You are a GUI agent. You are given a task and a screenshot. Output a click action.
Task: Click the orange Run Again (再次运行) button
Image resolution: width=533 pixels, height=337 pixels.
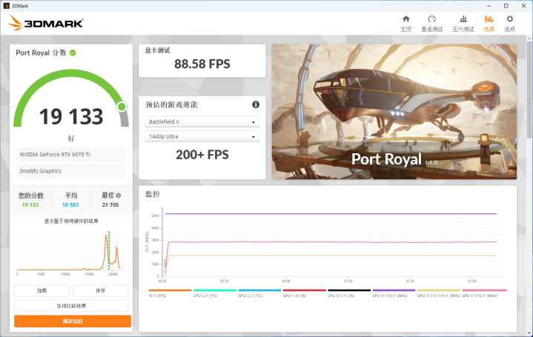click(x=73, y=321)
